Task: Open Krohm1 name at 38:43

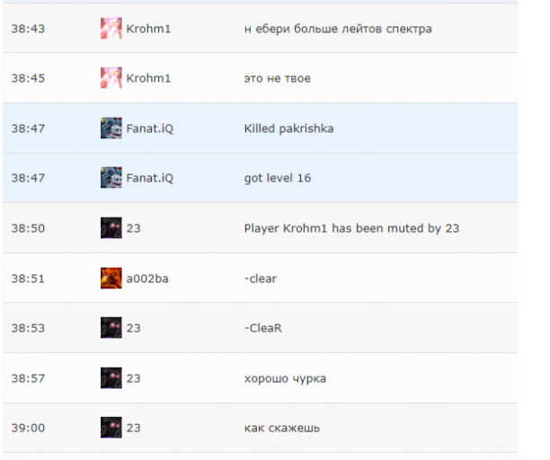Action: 148,29
